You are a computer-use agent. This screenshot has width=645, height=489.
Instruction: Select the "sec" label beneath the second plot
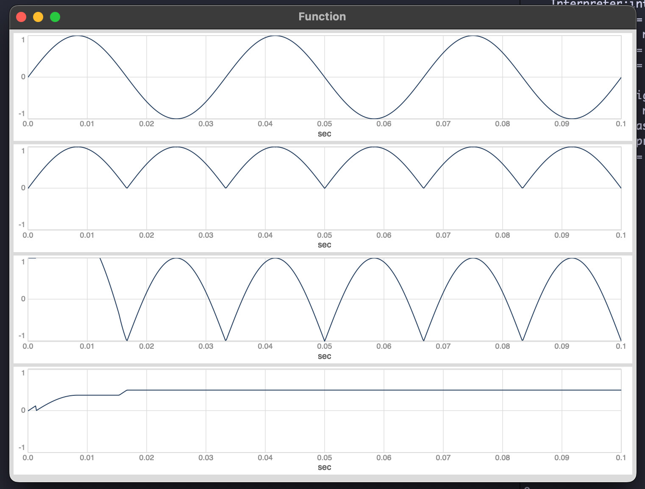pos(324,245)
